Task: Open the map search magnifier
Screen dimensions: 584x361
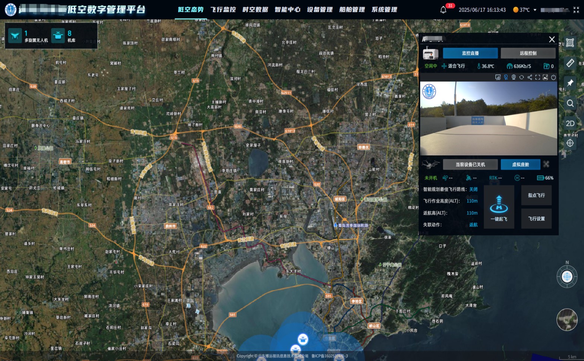Action: click(x=570, y=103)
